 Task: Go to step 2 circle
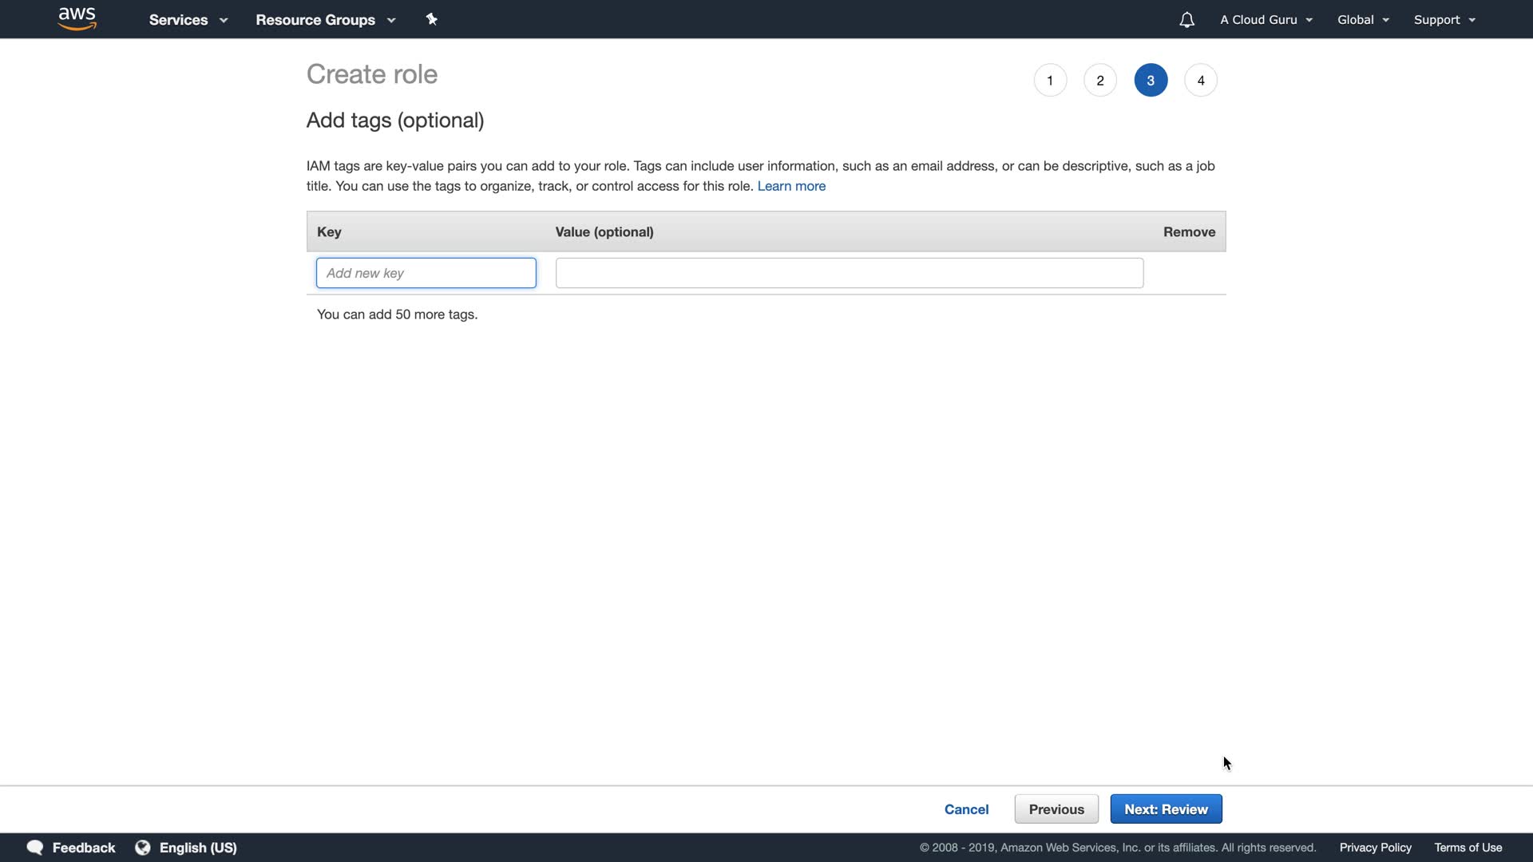1100,81
